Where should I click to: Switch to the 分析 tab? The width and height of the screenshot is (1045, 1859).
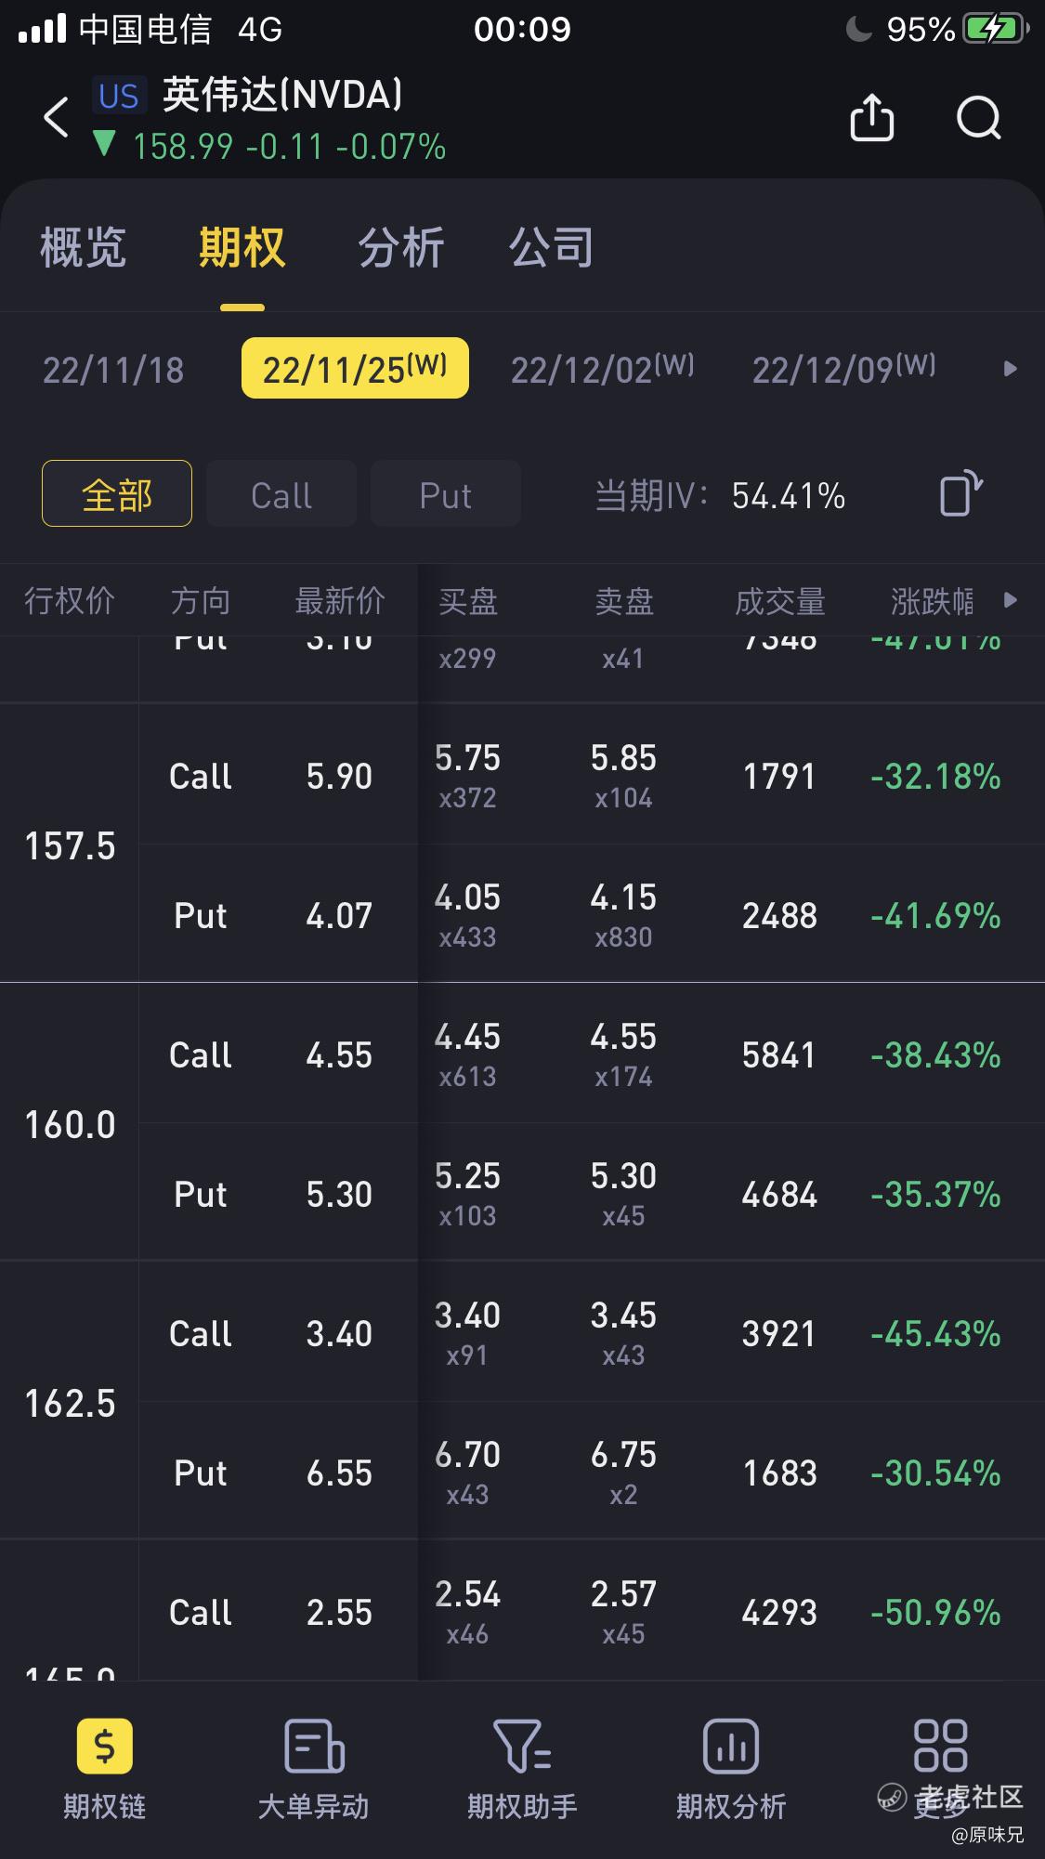[x=401, y=248]
